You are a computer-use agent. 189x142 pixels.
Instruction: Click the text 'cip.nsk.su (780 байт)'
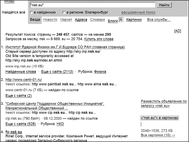point(22,118)
